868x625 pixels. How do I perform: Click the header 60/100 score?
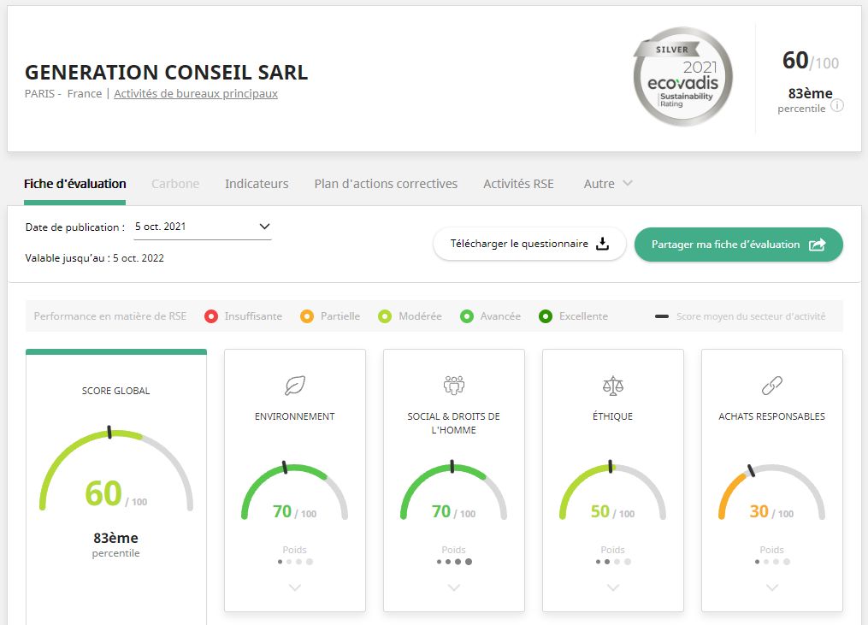click(811, 61)
